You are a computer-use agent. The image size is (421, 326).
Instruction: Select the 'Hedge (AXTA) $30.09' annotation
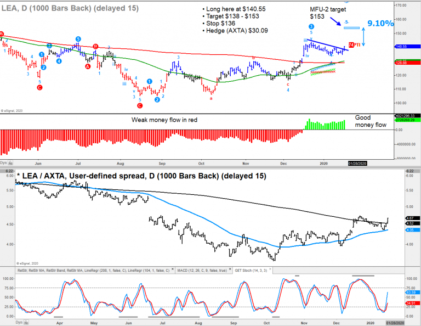pos(235,31)
